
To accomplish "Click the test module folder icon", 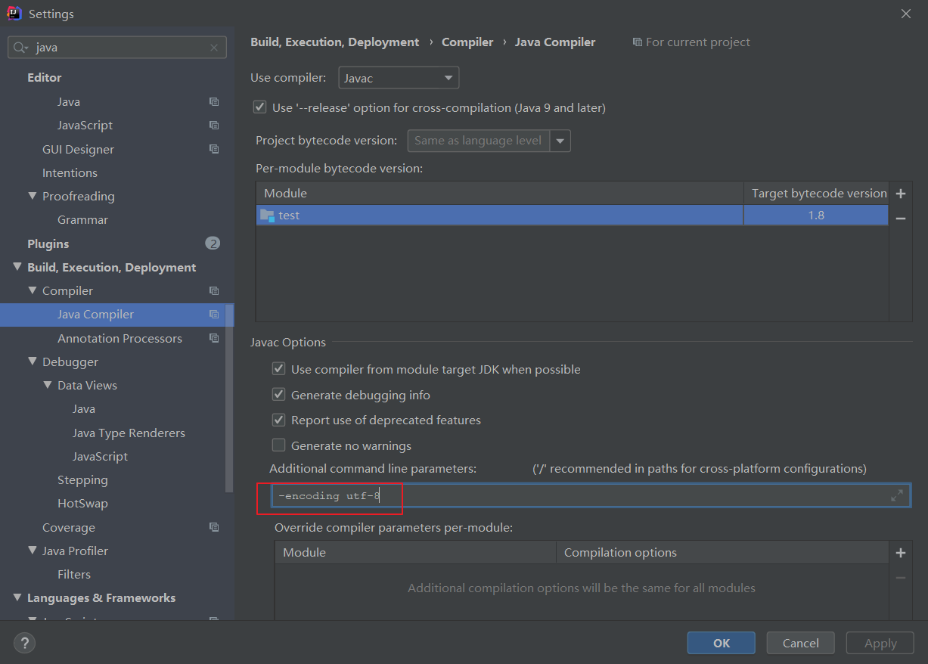I will coord(267,215).
